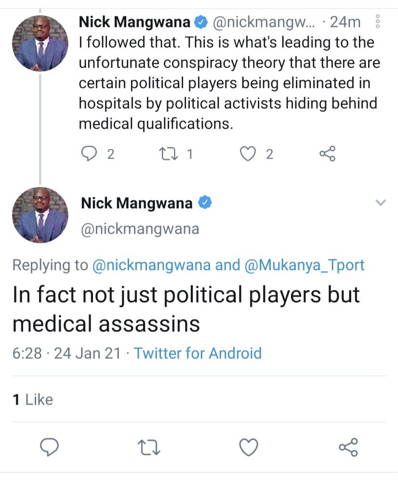Reply to the first tweet in thread
Image resolution: width=398 pixels, height=482 pixels.
click(89, 154)
